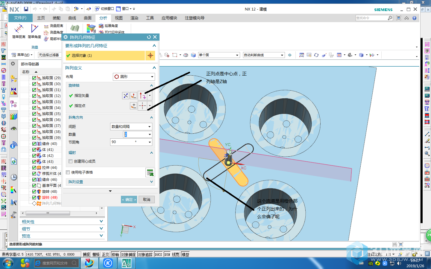The height and width of the screenshot is (269, 431).
Task: Switch to the 曲线 ribbon tab
Action: click(72, 18)
